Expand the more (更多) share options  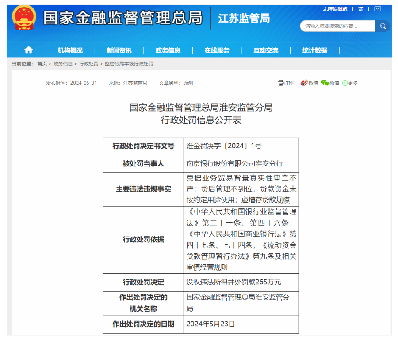click(345, 83)
